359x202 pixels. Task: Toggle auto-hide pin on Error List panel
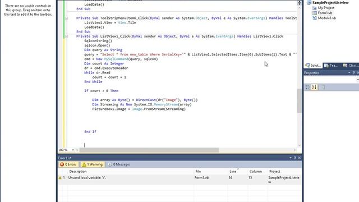295,158
